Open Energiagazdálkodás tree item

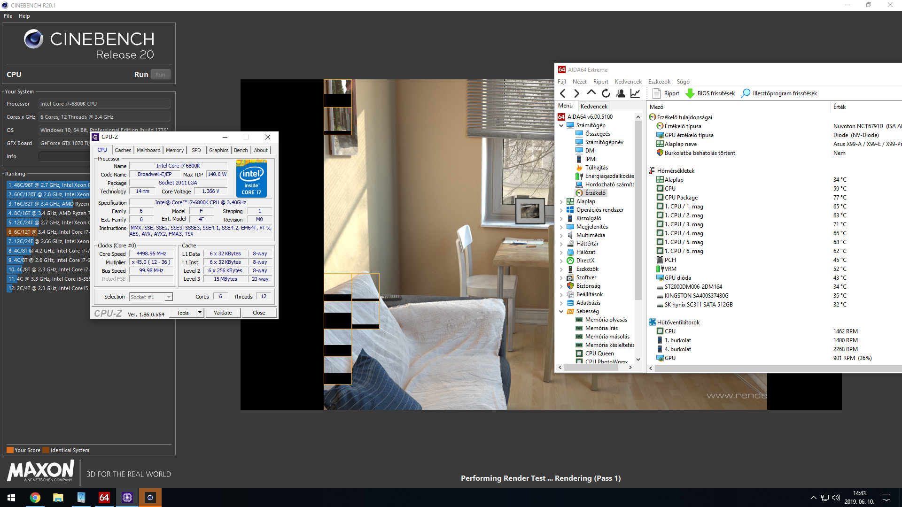tap(605, 176)
